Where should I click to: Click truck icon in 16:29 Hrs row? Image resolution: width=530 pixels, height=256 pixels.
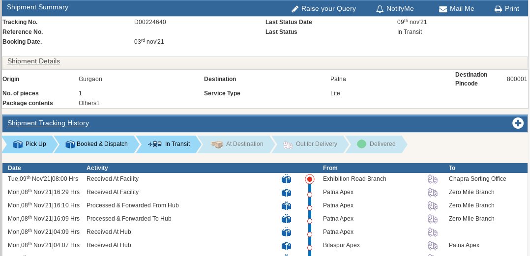tap(432, 192)
